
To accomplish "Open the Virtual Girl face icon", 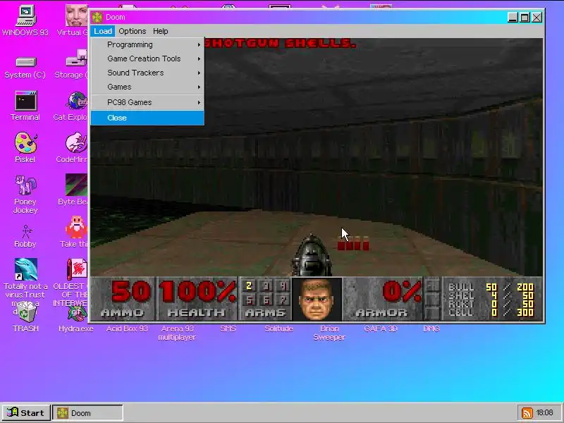I will click(76, 20).
